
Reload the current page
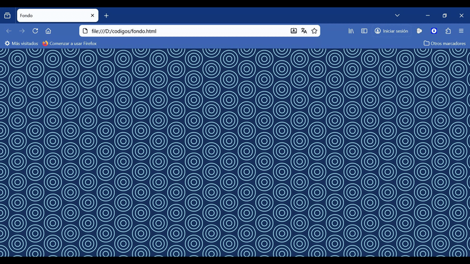coord(35,31)
